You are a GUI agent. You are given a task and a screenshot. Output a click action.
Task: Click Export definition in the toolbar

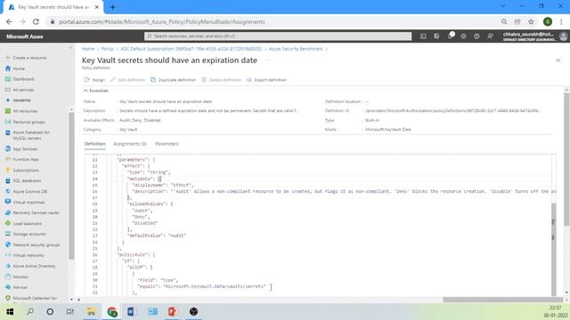(266, 80)
